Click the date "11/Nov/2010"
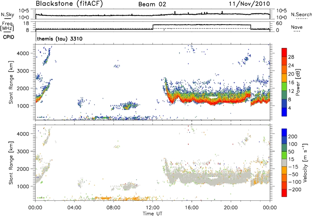The width and height of the screenshot is (312, 216). 249,4
